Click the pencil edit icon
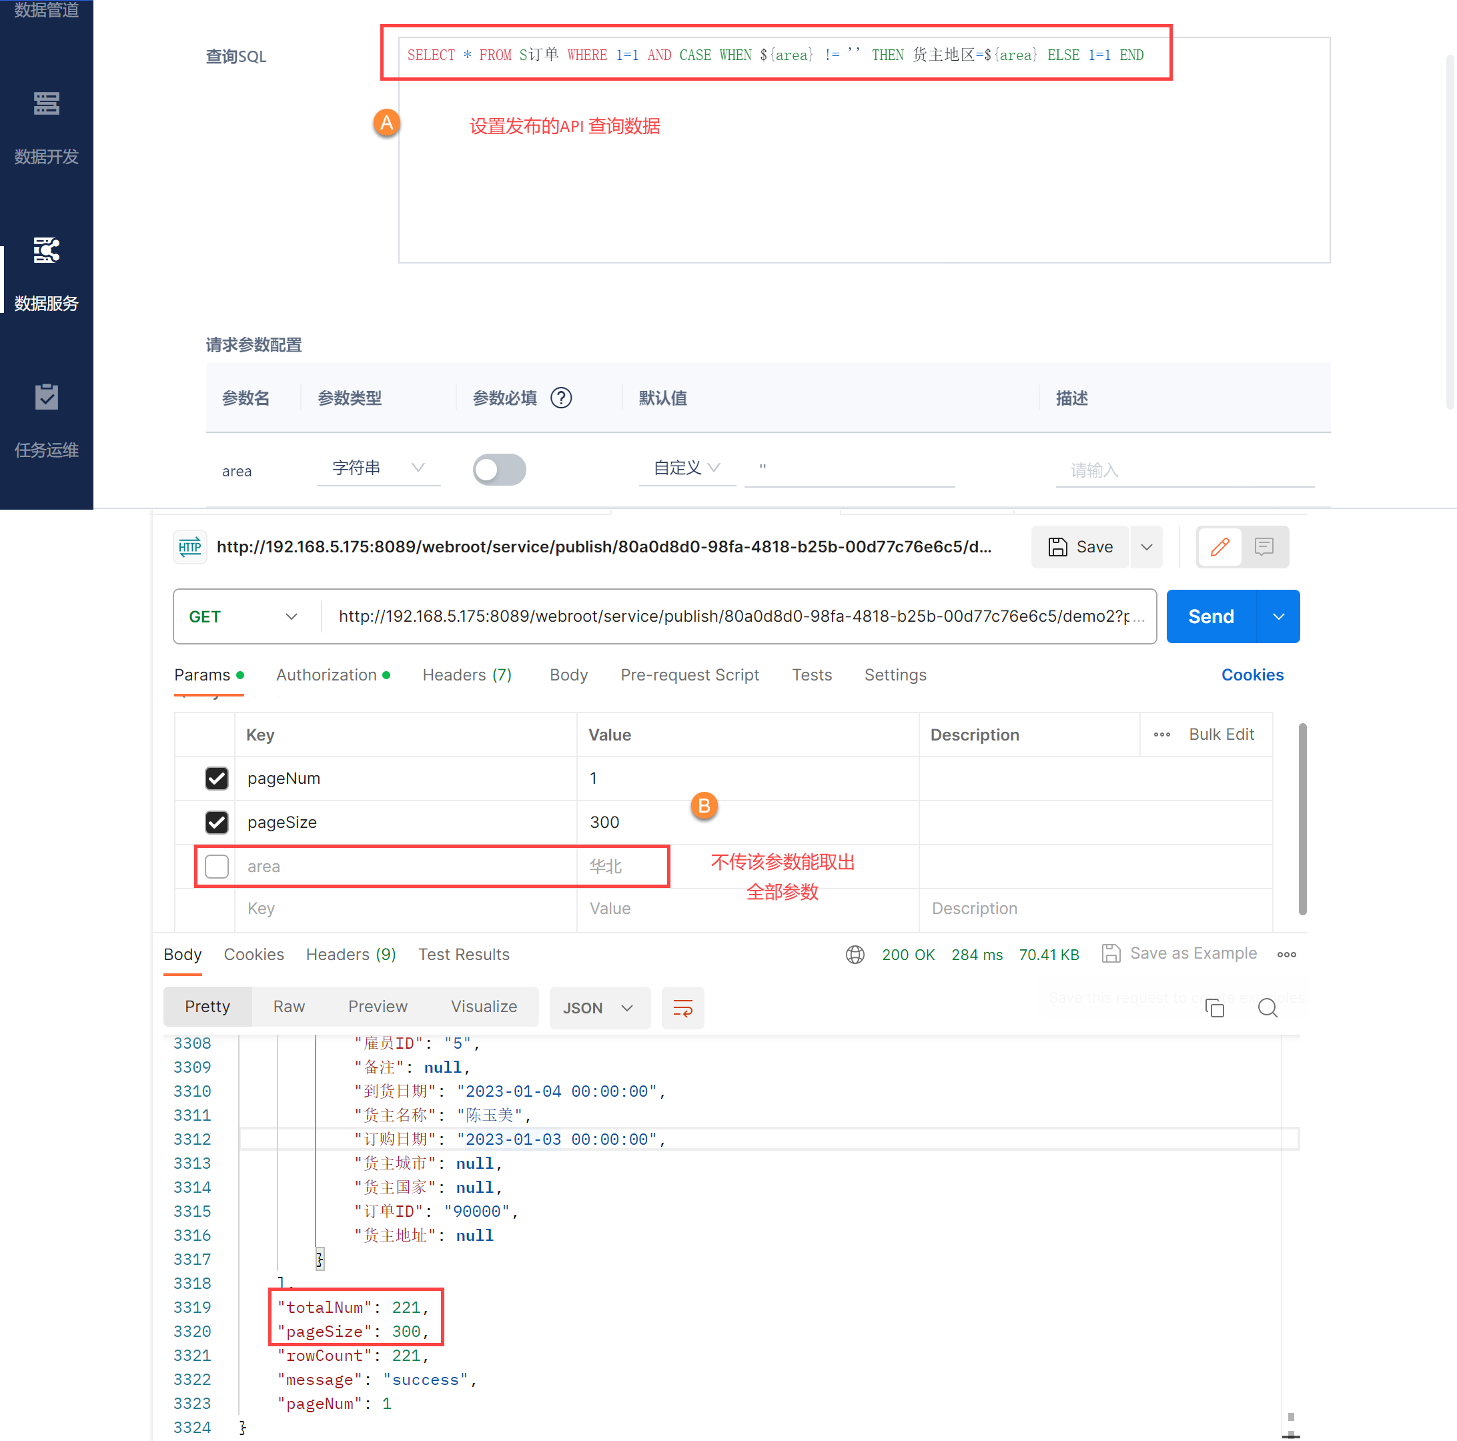The width and height of the screenshot is (1457, 1441). pyautogui.click(x=1220, y=546)
